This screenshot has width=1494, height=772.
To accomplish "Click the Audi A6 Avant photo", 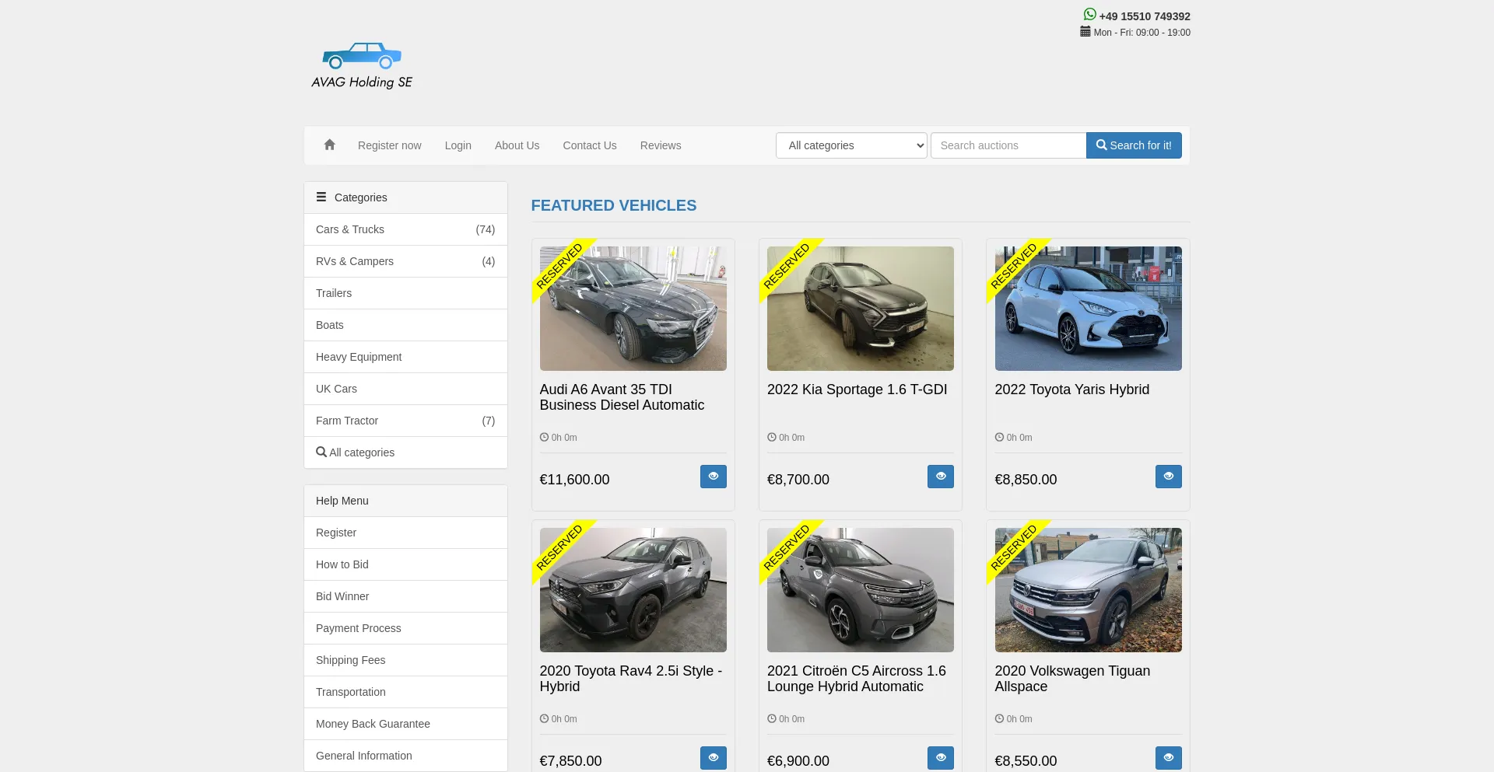I will (633, 309).
